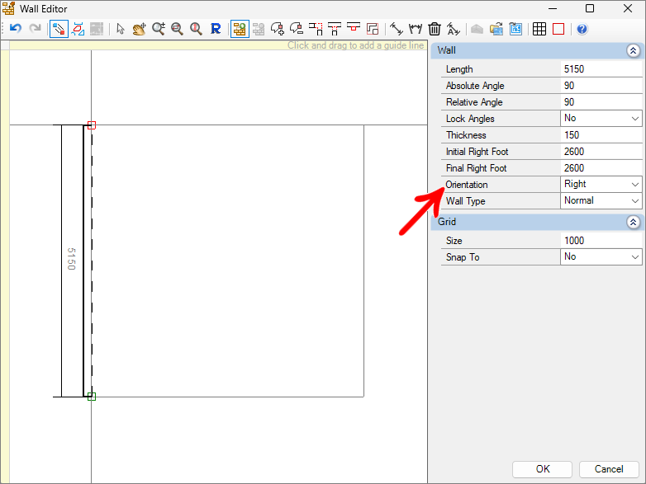Click the Wall Type property label
646x484 pixels.
[466, 201]
